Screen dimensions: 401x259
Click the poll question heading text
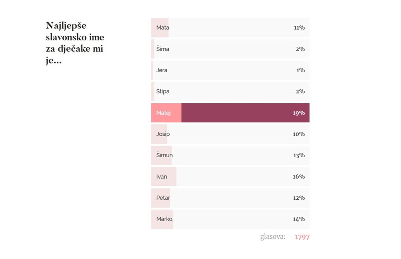pyautogui.click(x=75, y=43)
